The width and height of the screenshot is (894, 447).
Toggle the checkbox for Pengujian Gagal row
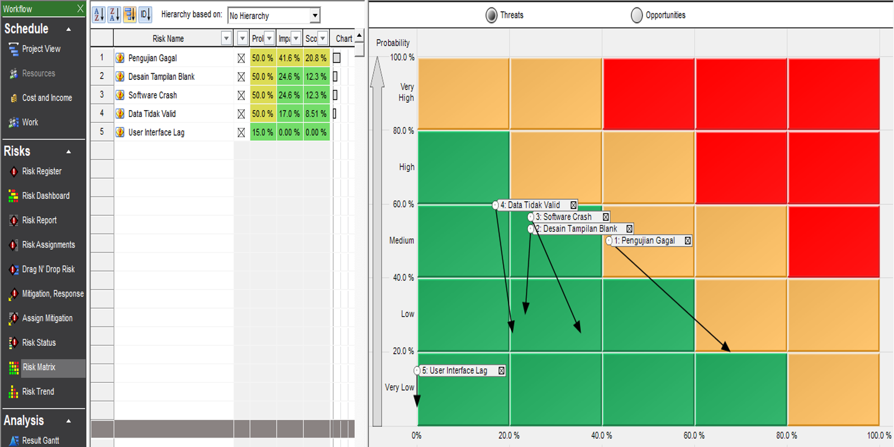pyautogui.click(x=241, y=58)
